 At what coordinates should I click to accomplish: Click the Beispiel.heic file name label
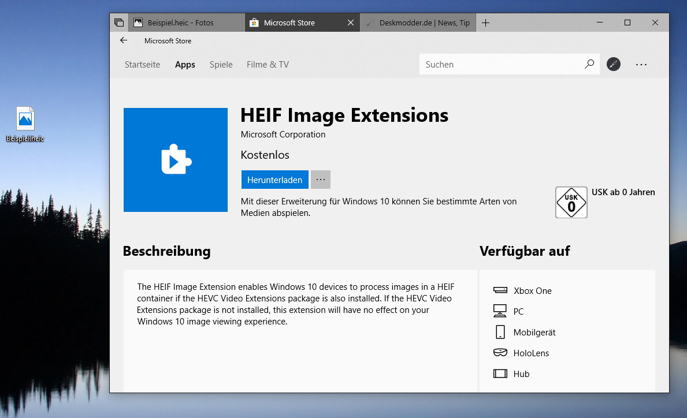point(25,139)
